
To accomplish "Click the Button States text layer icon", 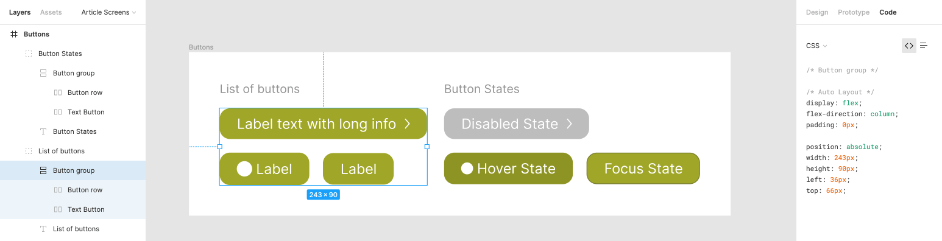I will [43, 131].
